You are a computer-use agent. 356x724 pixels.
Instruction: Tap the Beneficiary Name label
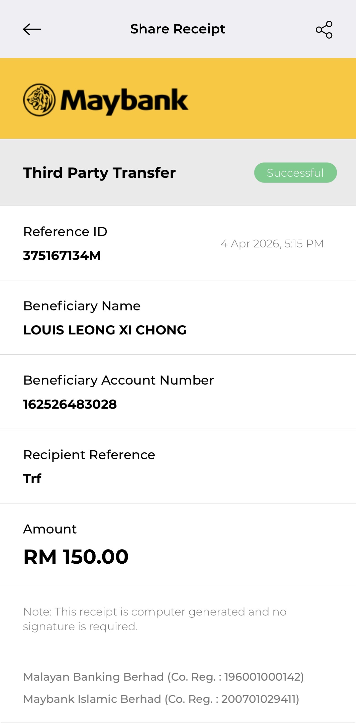coord(82,306)
